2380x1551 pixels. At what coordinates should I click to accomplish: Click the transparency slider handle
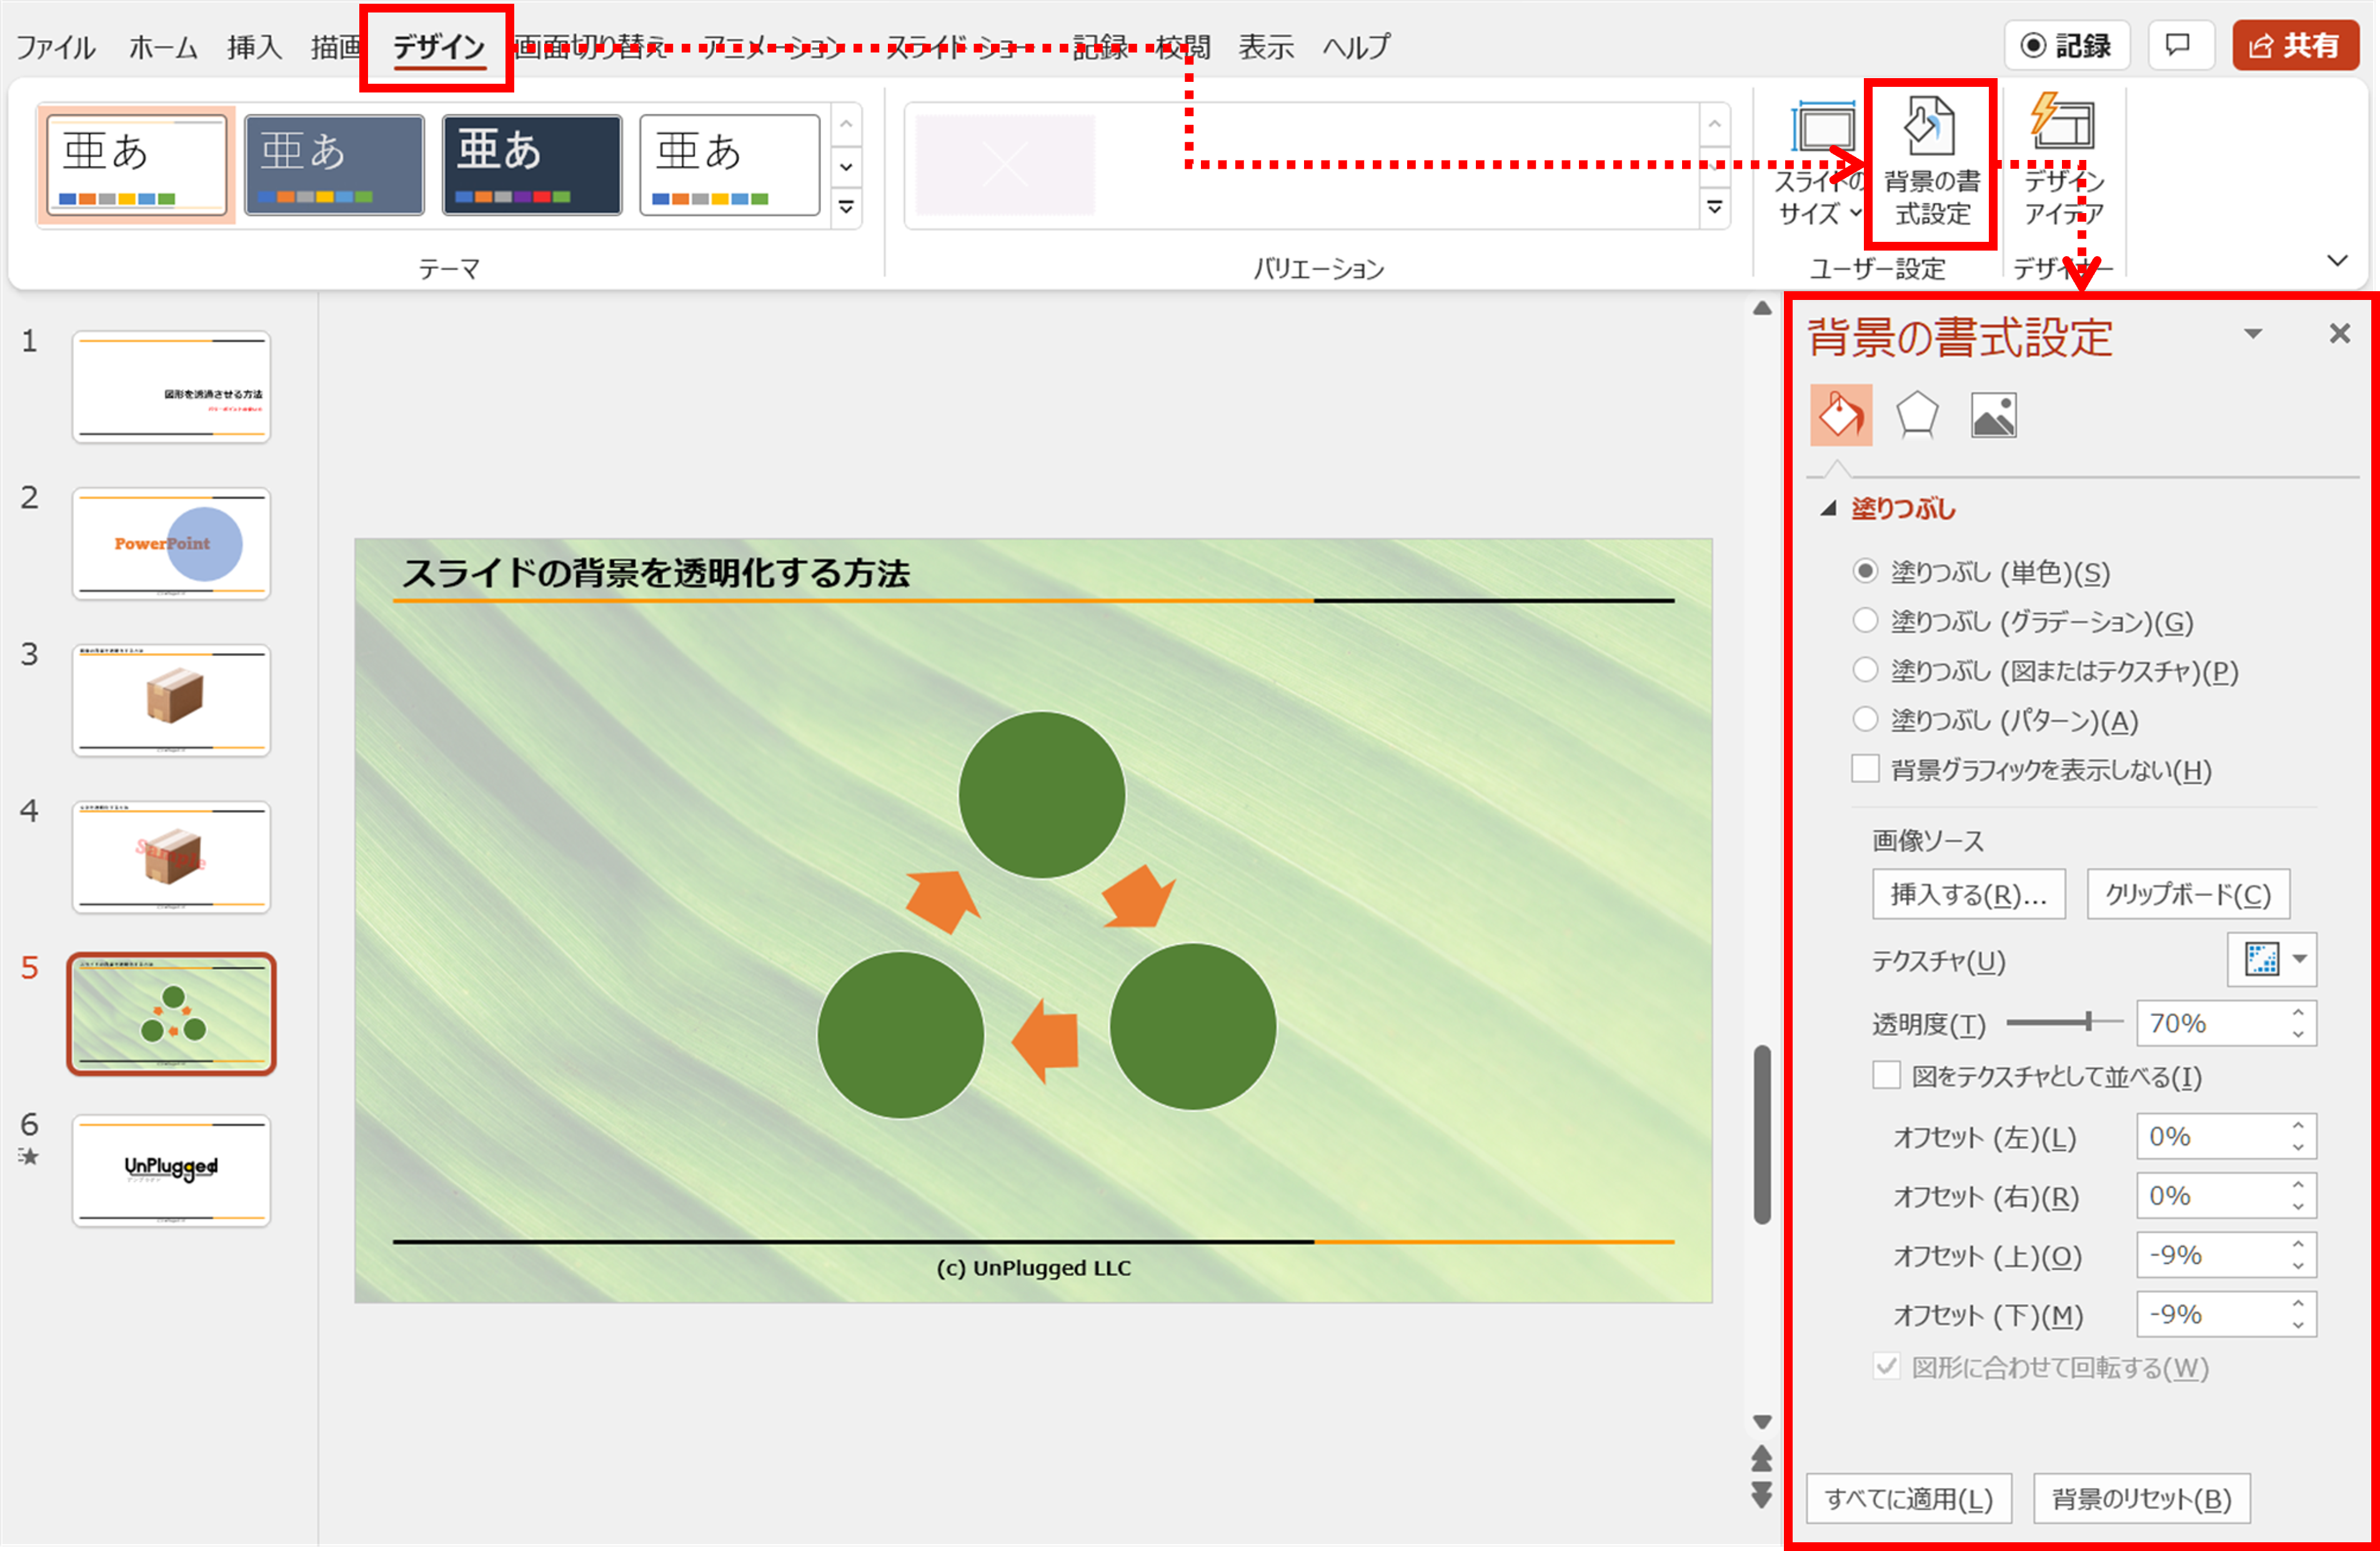(x=2088, y=1021)
